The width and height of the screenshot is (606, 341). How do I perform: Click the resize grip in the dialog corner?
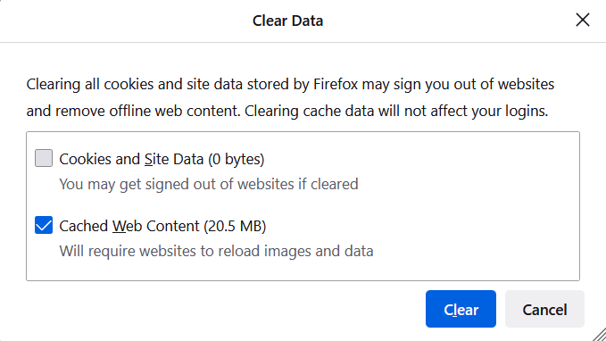click(600, 335)
